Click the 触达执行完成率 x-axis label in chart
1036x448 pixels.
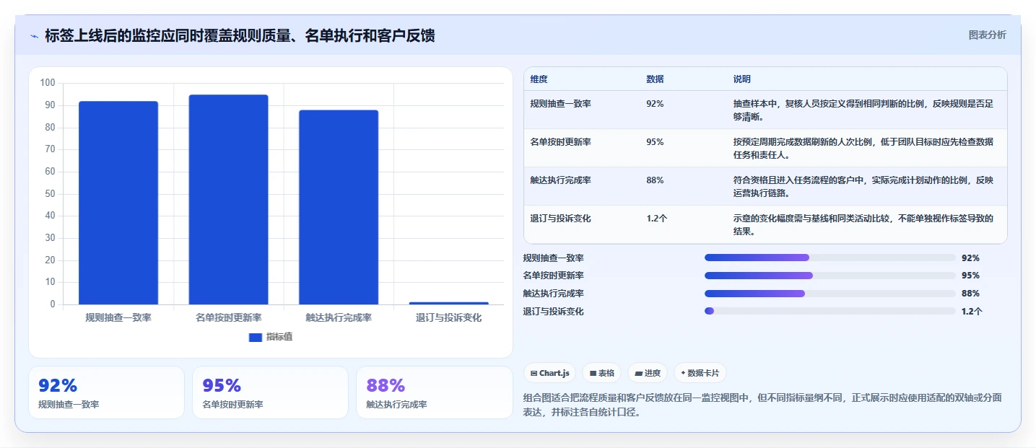(x=339, y=317)
